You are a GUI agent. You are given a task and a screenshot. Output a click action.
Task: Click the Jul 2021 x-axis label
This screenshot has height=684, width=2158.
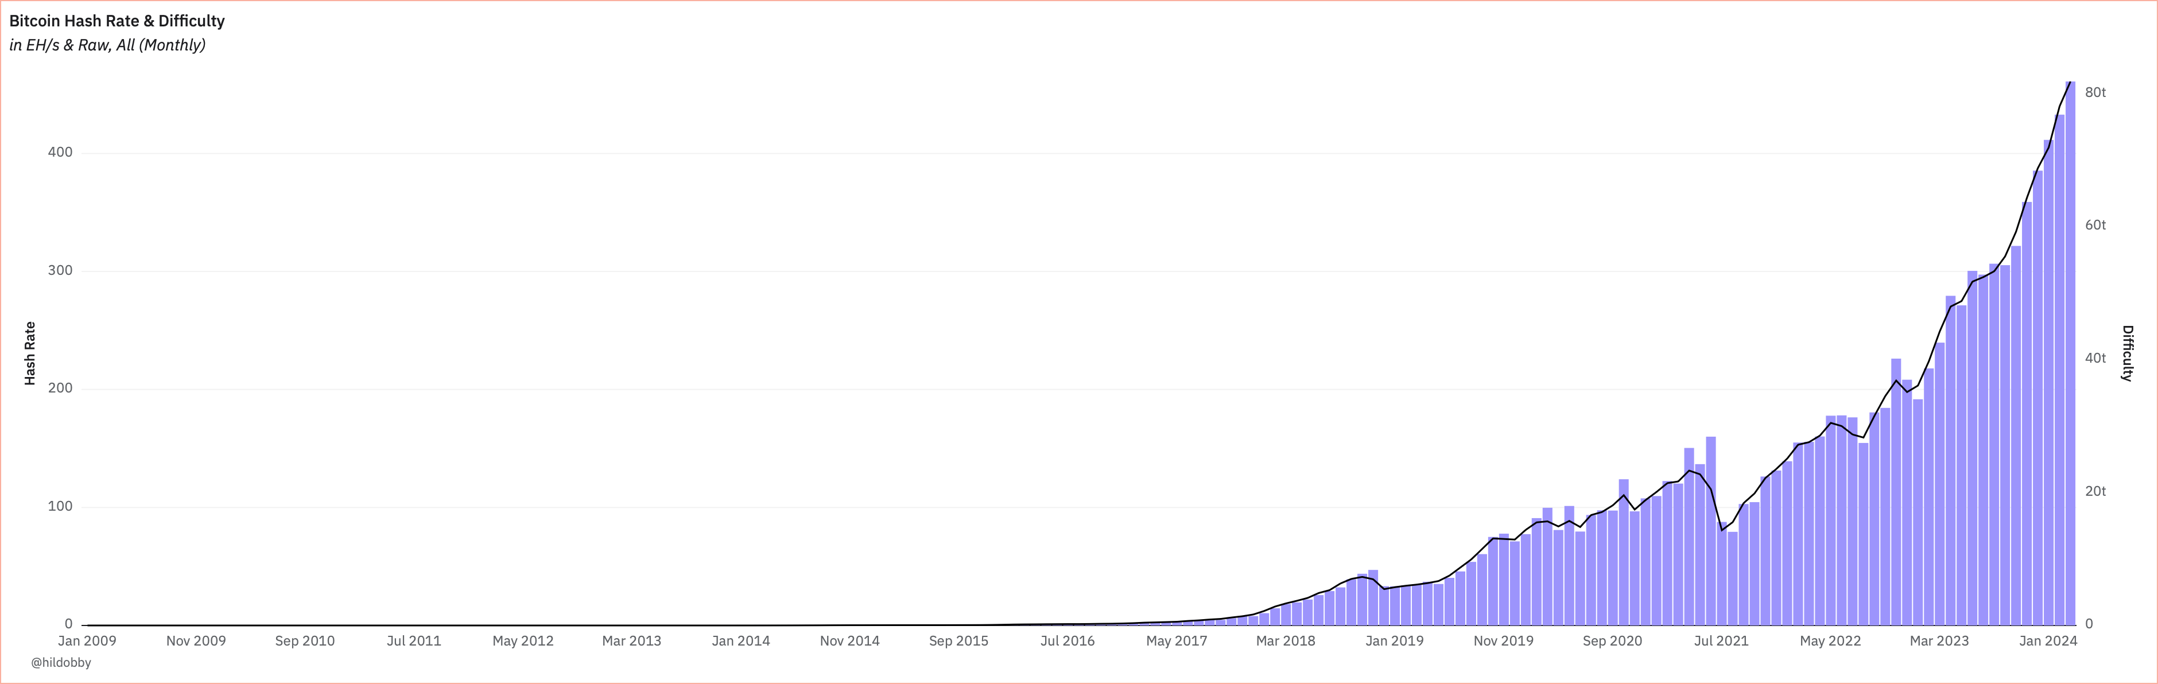1721,642
